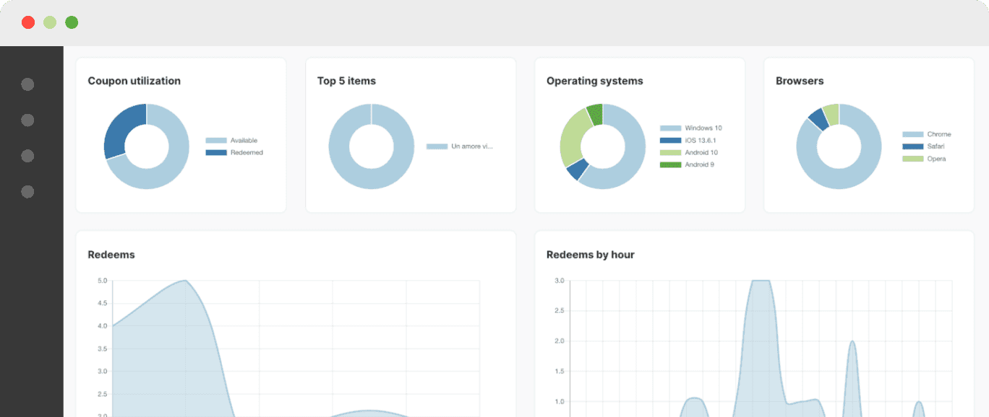
Task: Toggle the iOS 13.6.1 legend entry
Action: point(688,141)
